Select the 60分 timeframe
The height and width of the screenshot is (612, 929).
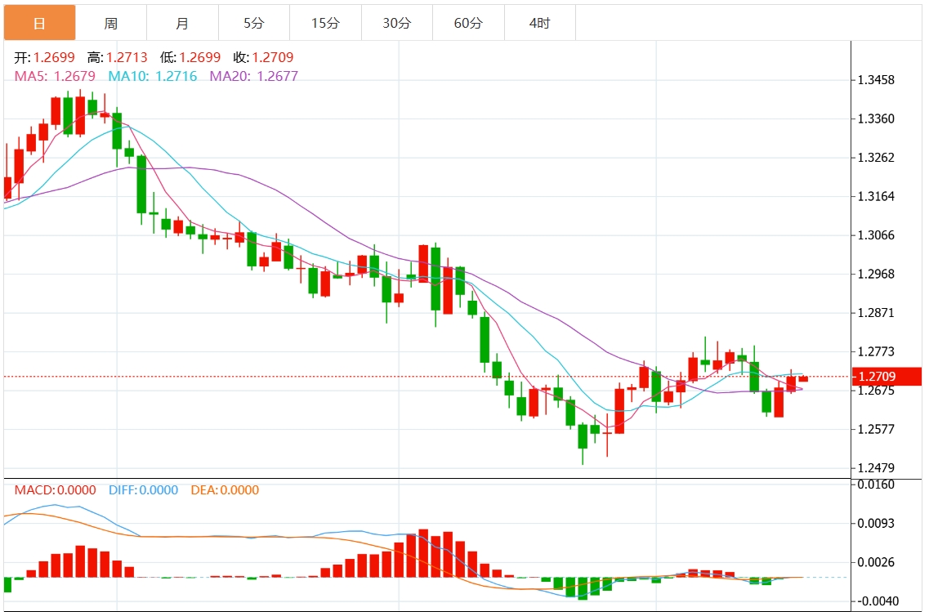(468, 22)
